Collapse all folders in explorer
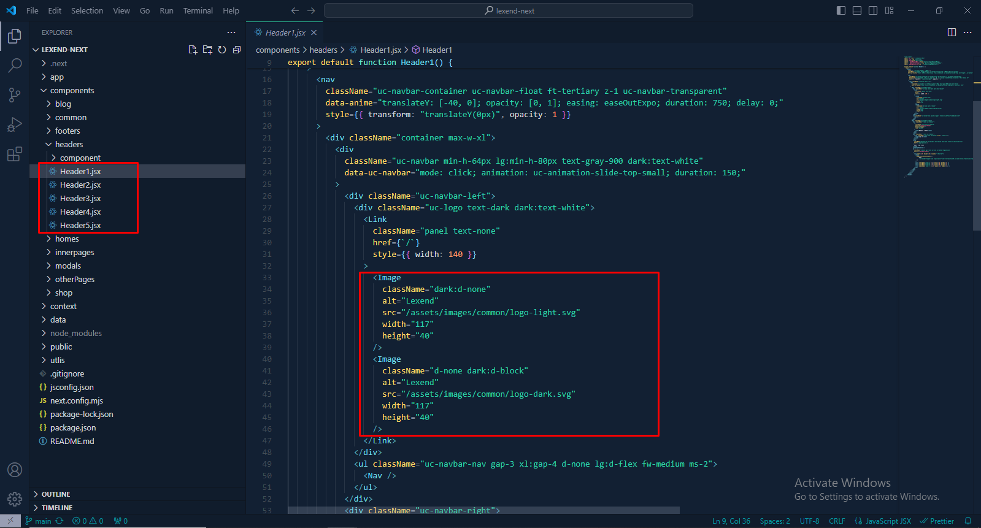This screenshot has height=528, width=981. (237, 50)
